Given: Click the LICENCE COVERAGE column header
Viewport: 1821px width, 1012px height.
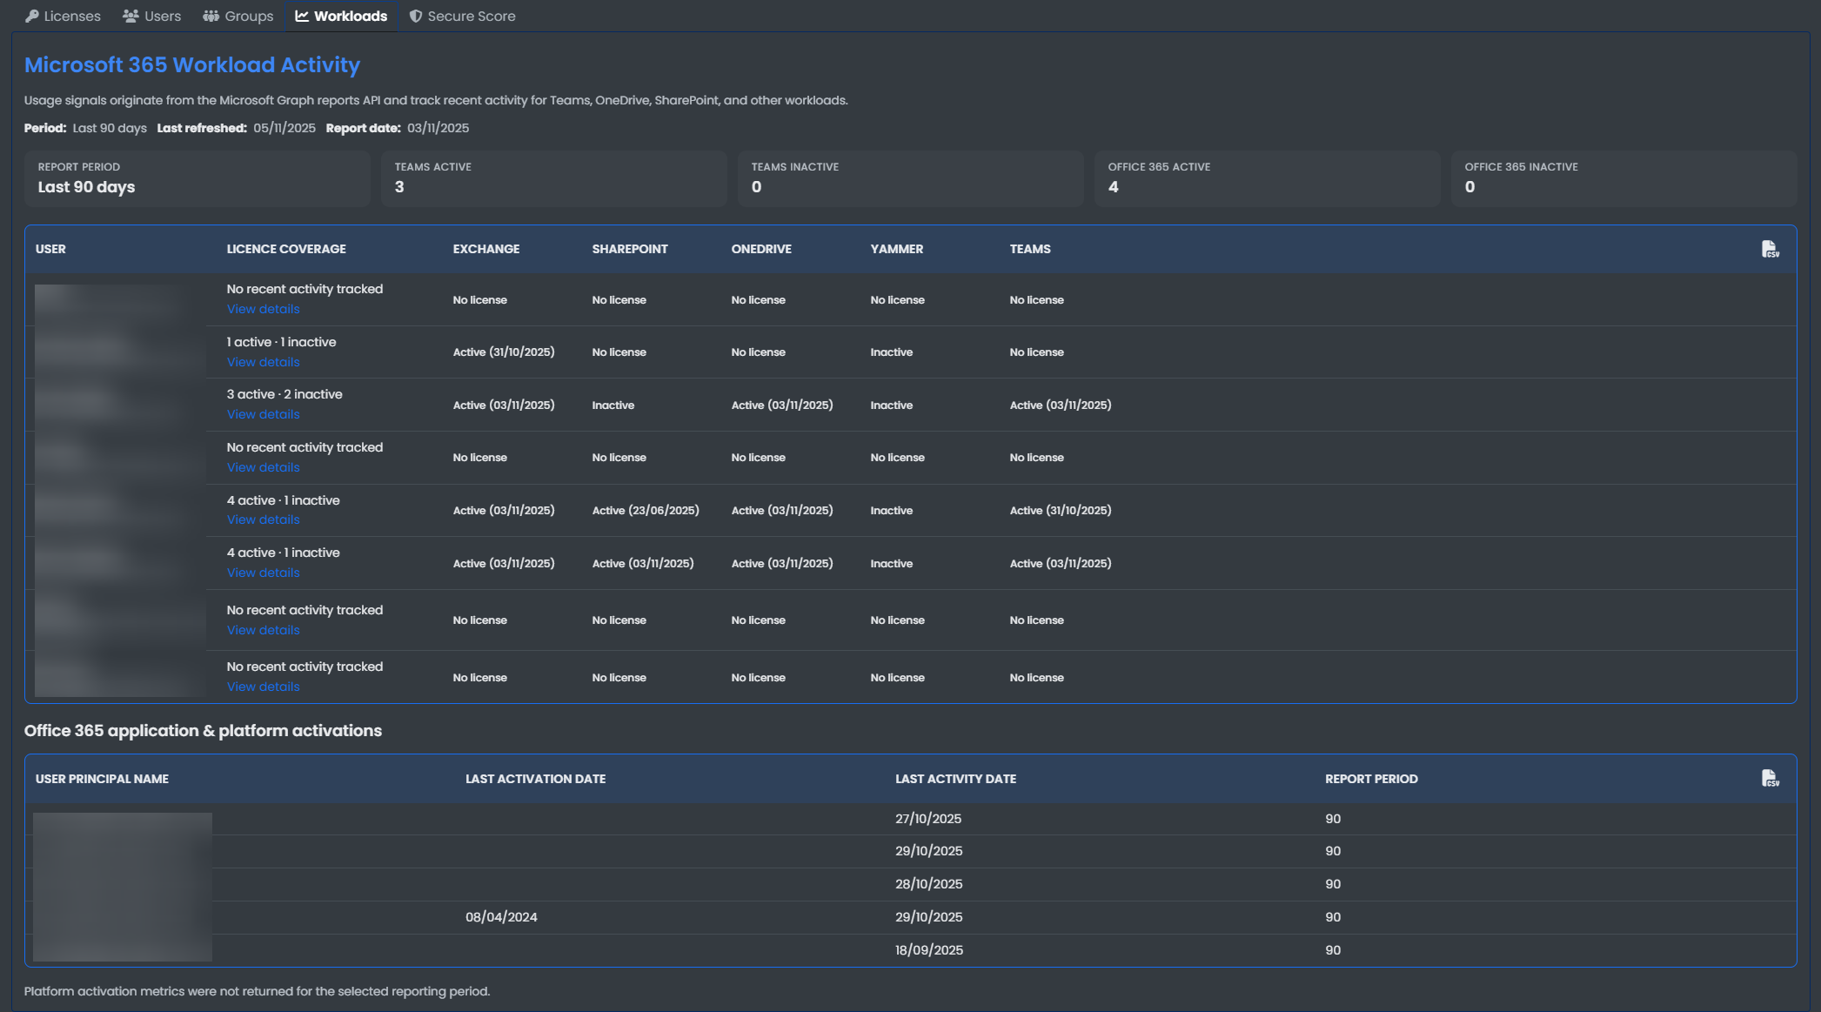Looking at the screenshot, I should (286, 250).
